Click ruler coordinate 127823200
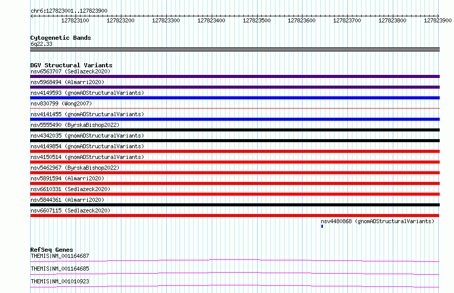454x293 pixels. click(x=120, y=20)
